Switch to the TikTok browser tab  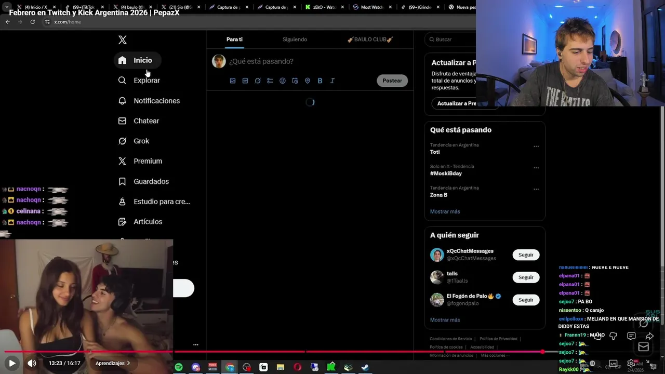tap(83, 7)
